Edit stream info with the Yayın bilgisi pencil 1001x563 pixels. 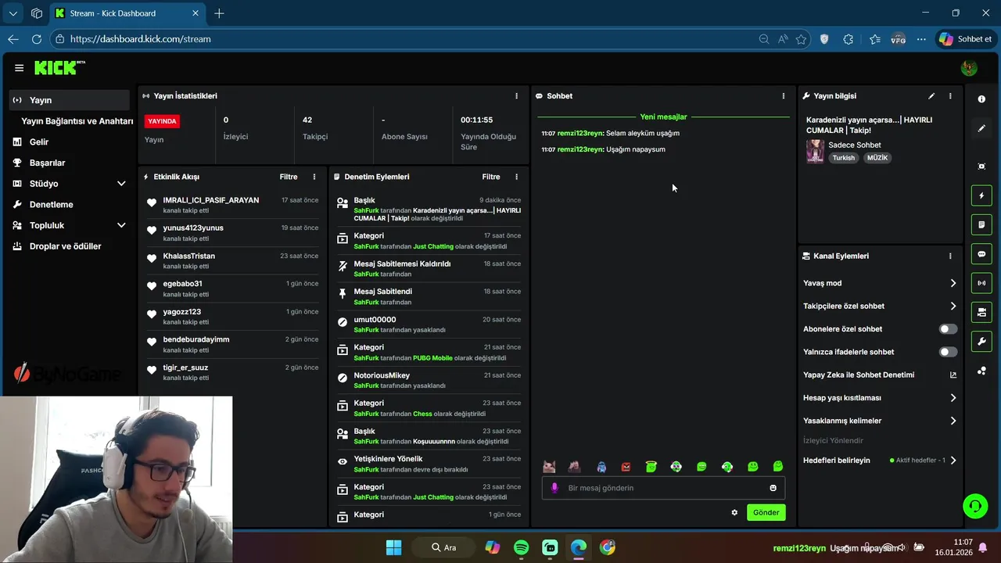tap(931, 96)
